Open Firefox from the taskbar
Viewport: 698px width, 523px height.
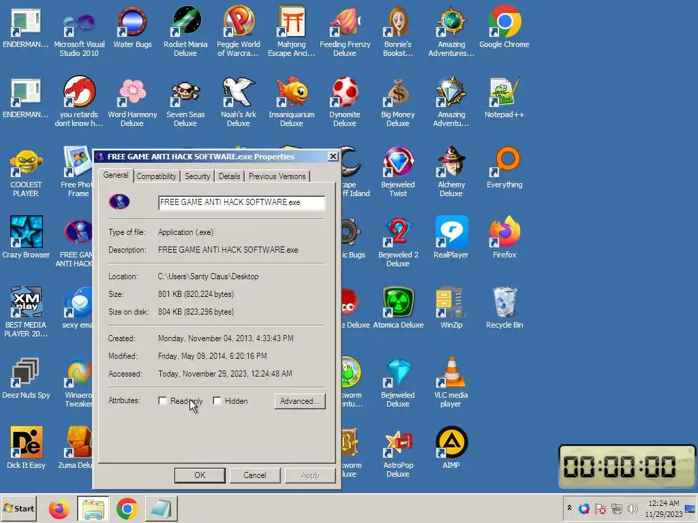59,509
